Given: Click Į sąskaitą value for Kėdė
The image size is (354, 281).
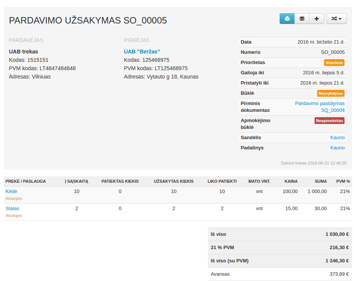Looking at the screenshot, I should tap(77, 192).
